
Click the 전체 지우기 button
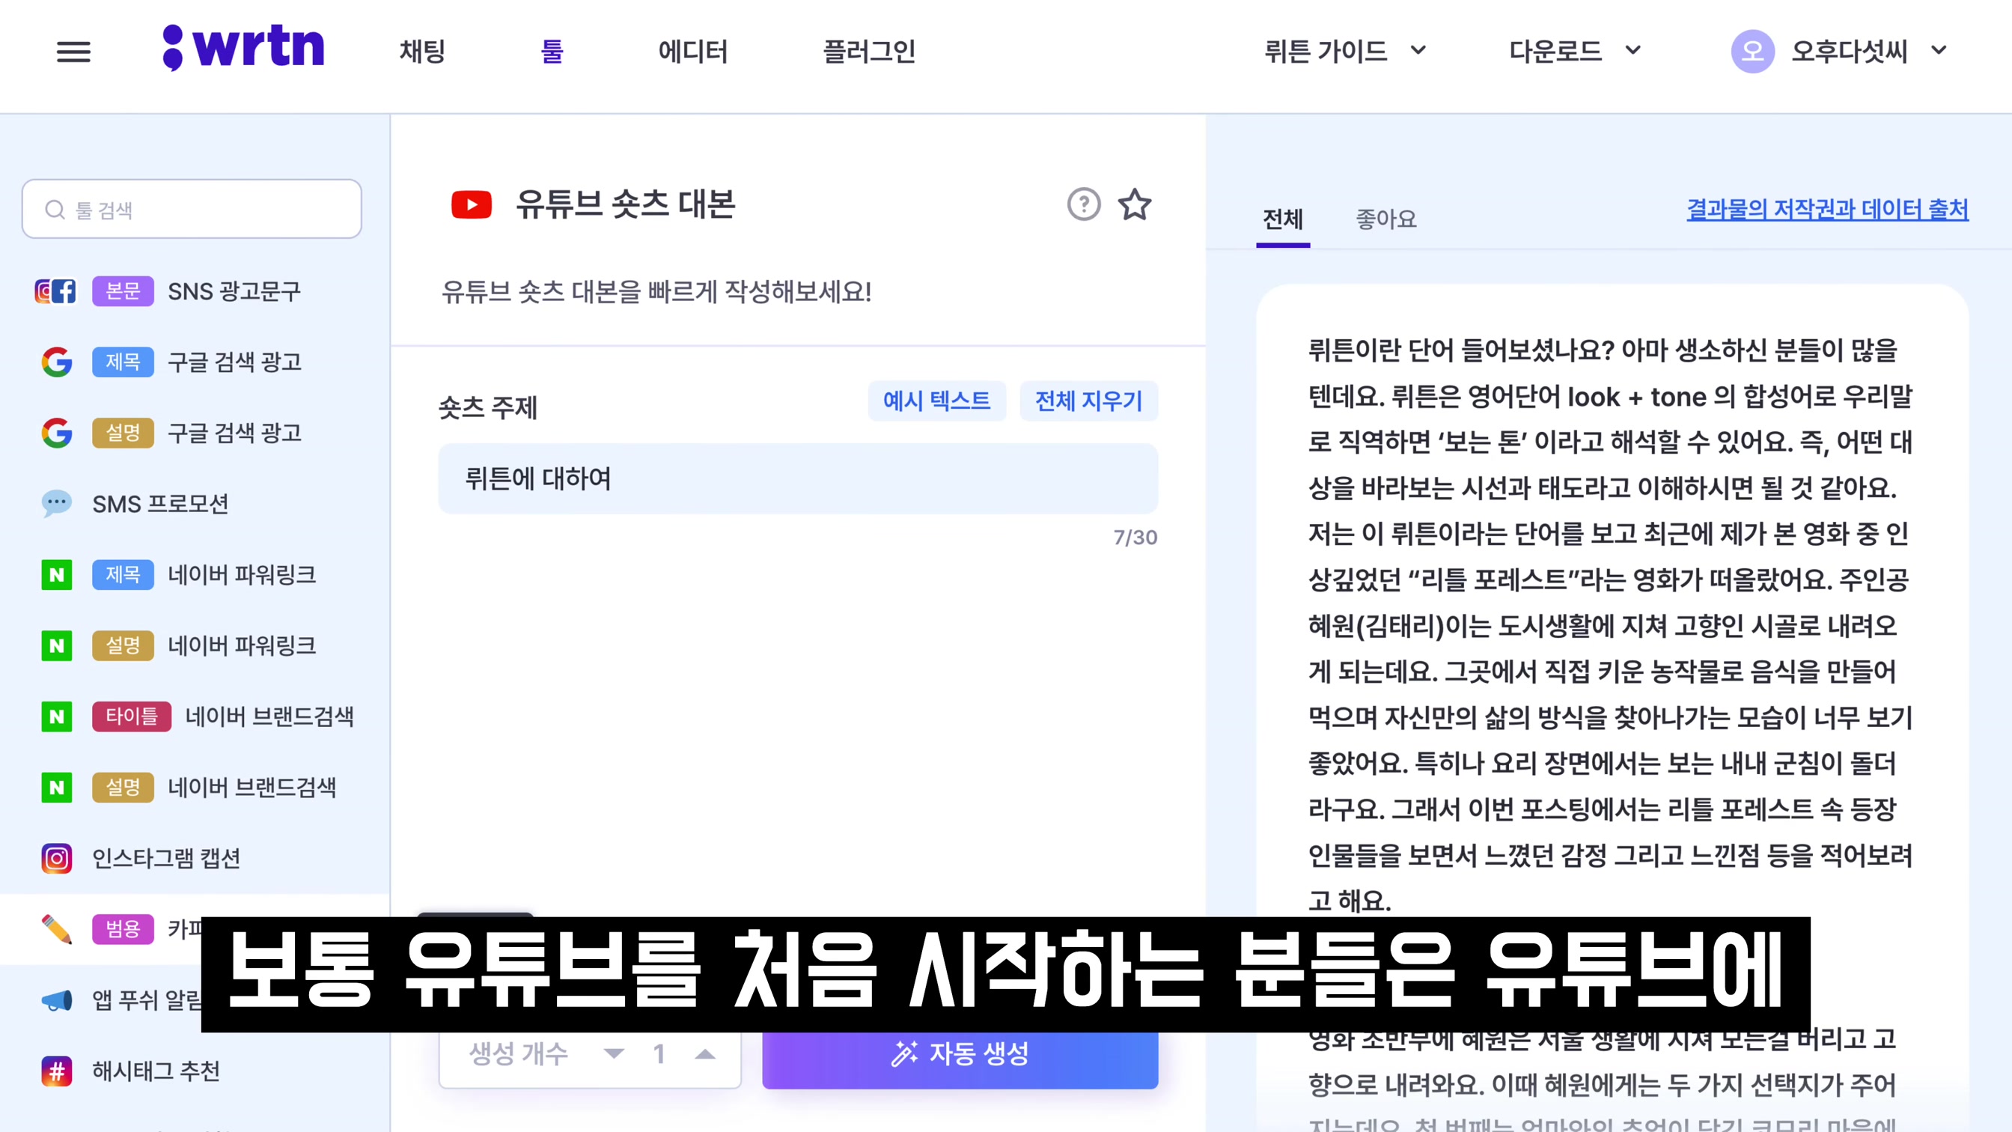tap(1089, 401)
